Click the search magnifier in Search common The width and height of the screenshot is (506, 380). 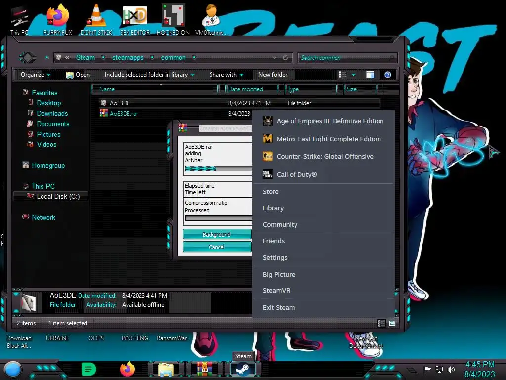tap(392, 58)
